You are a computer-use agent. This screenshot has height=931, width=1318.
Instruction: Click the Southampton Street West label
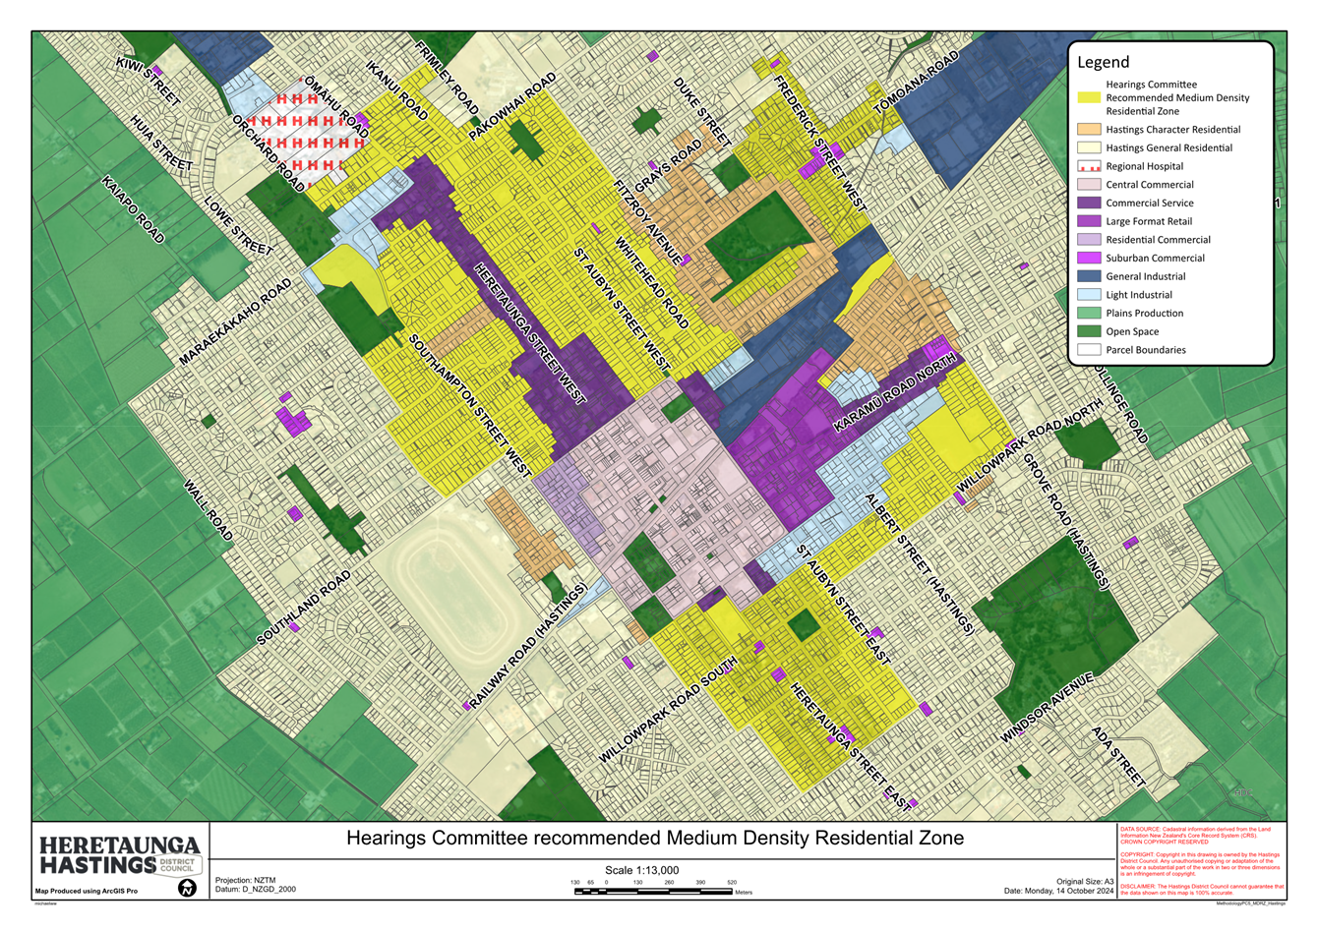[x=471, y=407]
